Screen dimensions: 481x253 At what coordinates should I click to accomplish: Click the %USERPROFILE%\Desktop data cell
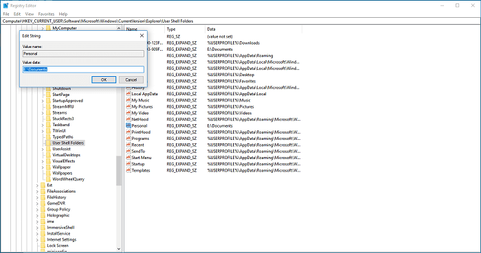(x=231, y=75)
